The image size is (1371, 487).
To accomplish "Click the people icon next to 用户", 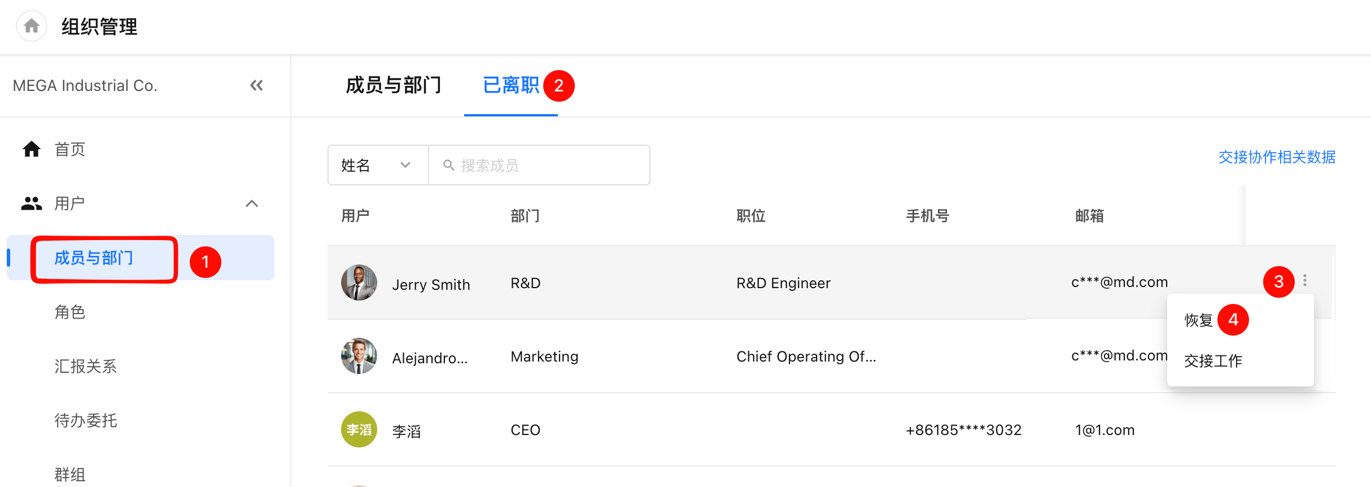I will (32, 203).
